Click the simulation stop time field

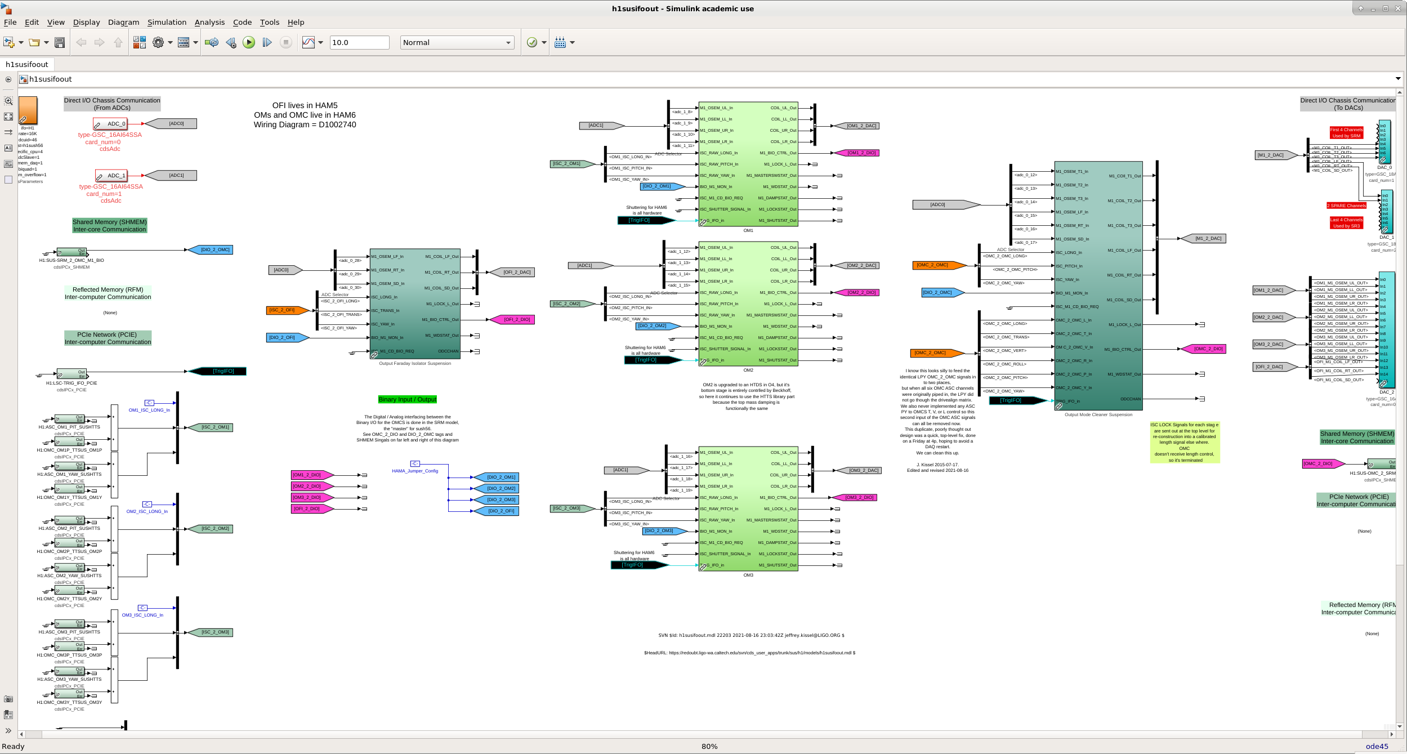[x=359, y=42]
